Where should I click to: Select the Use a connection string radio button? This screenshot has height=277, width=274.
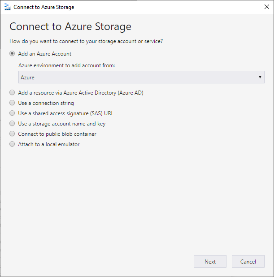pos(12,103)
